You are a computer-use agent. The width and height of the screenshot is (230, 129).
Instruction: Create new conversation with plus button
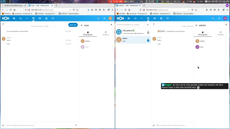pos(148,24)
